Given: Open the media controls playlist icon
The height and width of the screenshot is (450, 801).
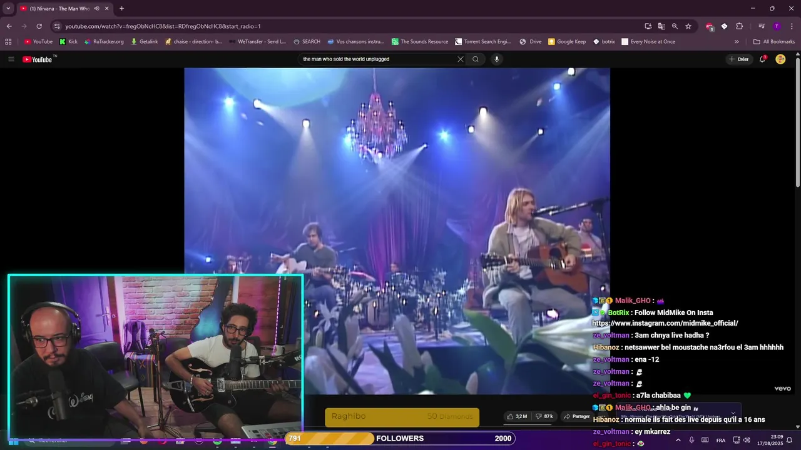Looking at the screenshot, I should tap(762, 26).
